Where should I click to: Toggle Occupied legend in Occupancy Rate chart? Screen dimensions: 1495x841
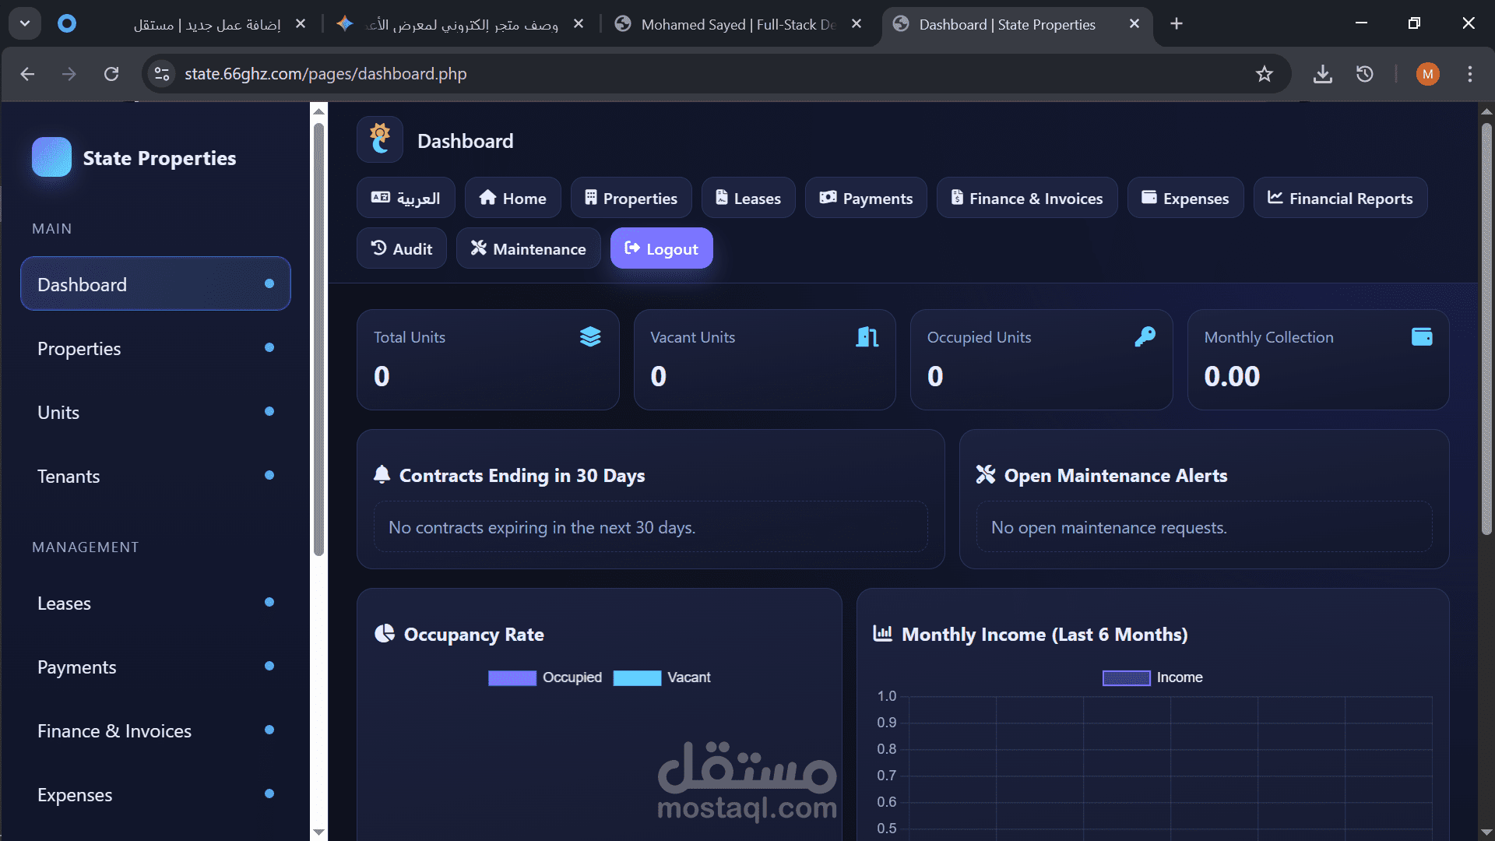(x=545, y=677)
